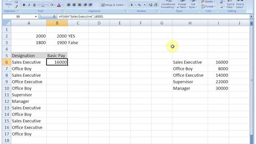
Task: Open the Borders dropdown arrow
Action: [x=46, y=5]
